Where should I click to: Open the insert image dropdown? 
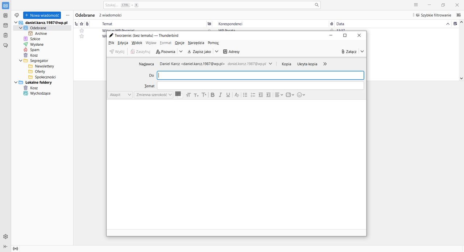pos(290,95)
